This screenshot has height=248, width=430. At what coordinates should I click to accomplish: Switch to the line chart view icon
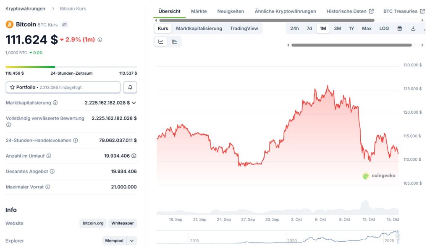point(161,42)
